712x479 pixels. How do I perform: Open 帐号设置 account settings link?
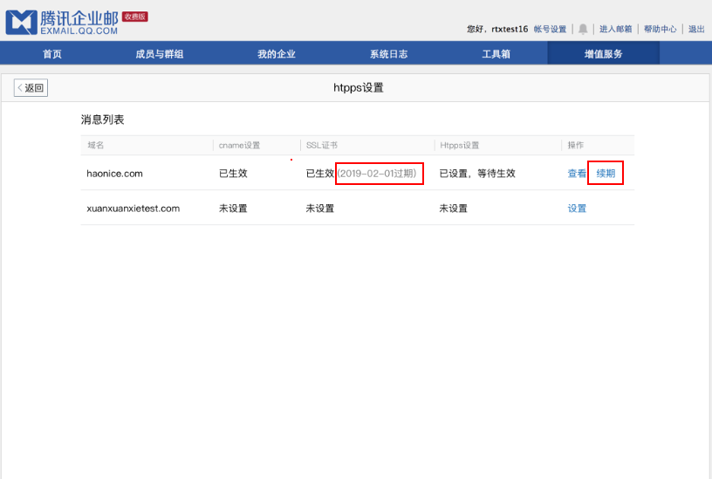(x=550, y=29)
